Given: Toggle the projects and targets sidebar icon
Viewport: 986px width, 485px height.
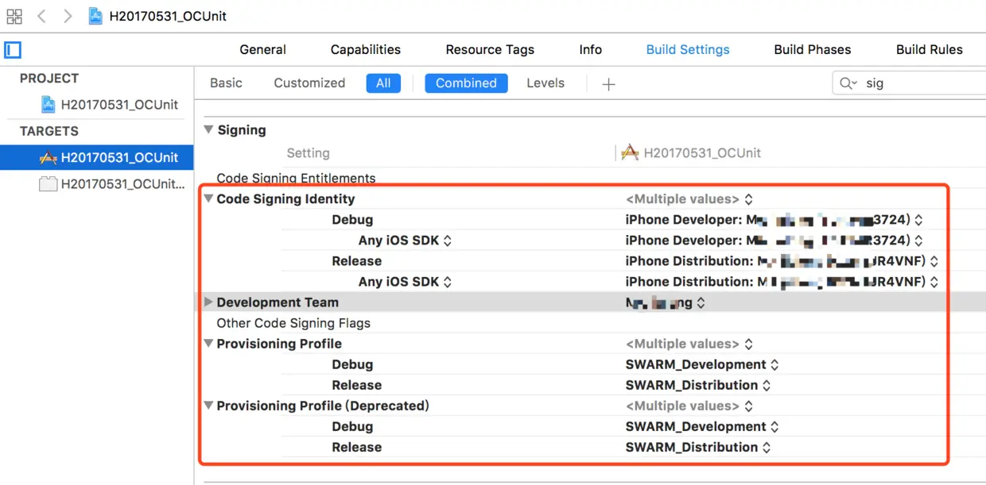Looking at the screenshot, I should [x=13, y=50].
